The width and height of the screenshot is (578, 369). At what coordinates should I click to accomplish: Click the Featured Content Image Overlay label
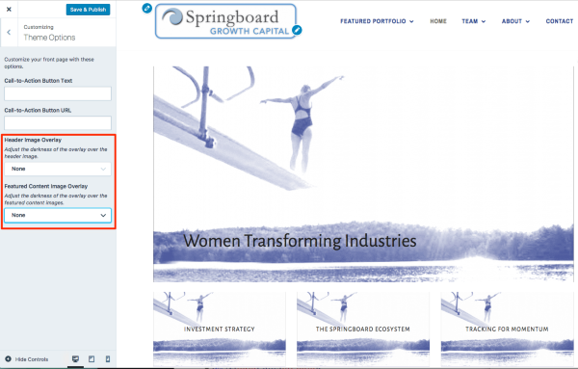click(x=46, y=186)
